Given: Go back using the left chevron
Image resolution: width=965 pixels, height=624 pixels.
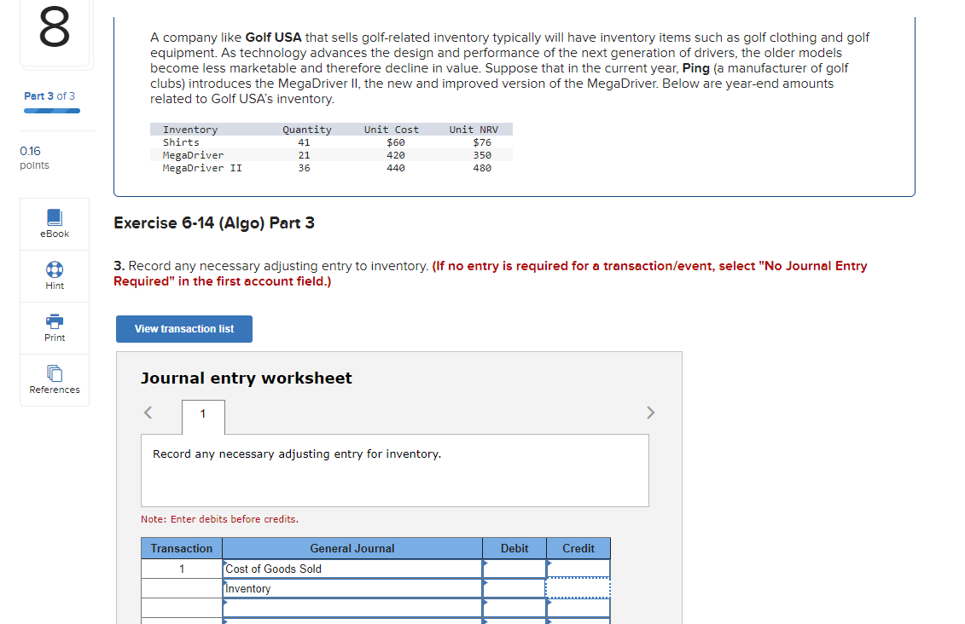Looking at the screenshot, I should click(x=148, y=413).
